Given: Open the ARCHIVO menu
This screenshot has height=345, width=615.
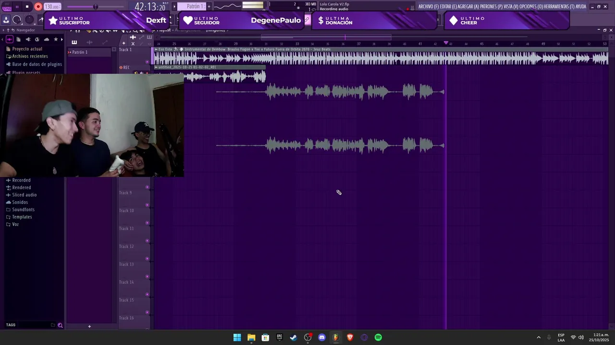Looking at the screenshot, I should [428, 7].
